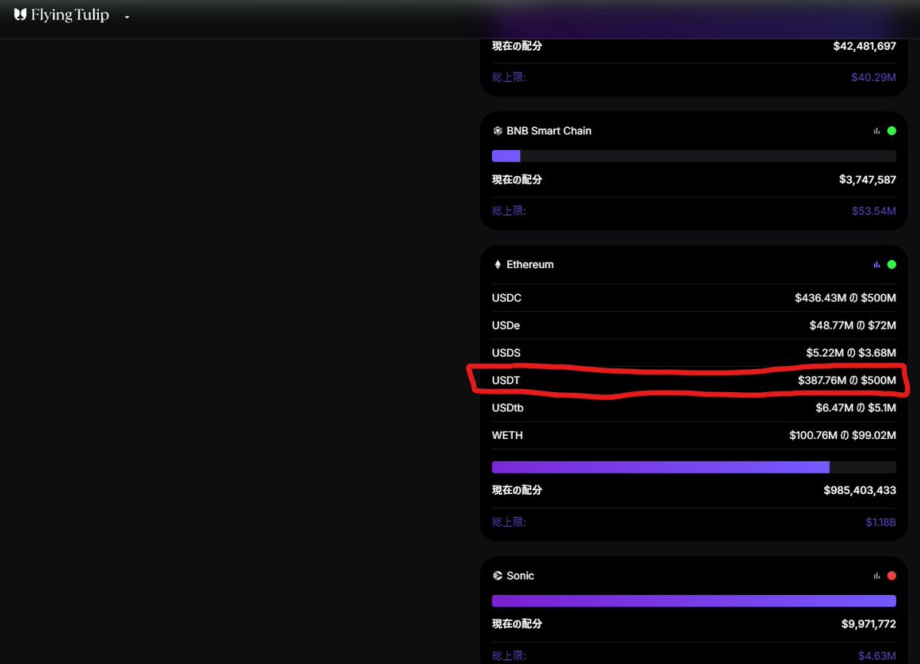The width and height of the screenshot is (920, 664).
Task: Select the USDT row label
Action: coord(506,380)
